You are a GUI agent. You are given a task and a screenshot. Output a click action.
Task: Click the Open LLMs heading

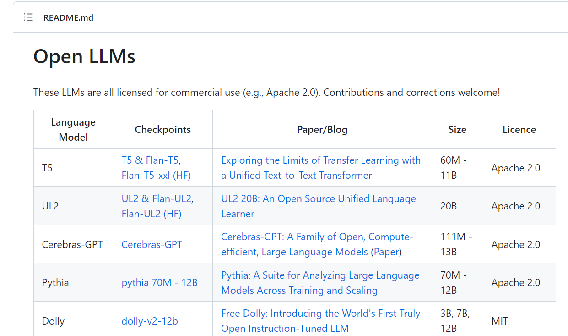click(84, 56)
